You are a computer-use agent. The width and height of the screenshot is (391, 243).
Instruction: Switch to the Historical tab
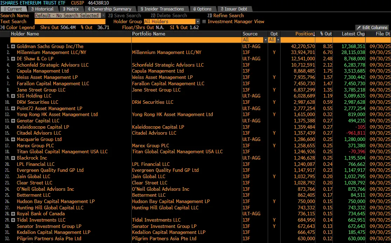[42, 9]
